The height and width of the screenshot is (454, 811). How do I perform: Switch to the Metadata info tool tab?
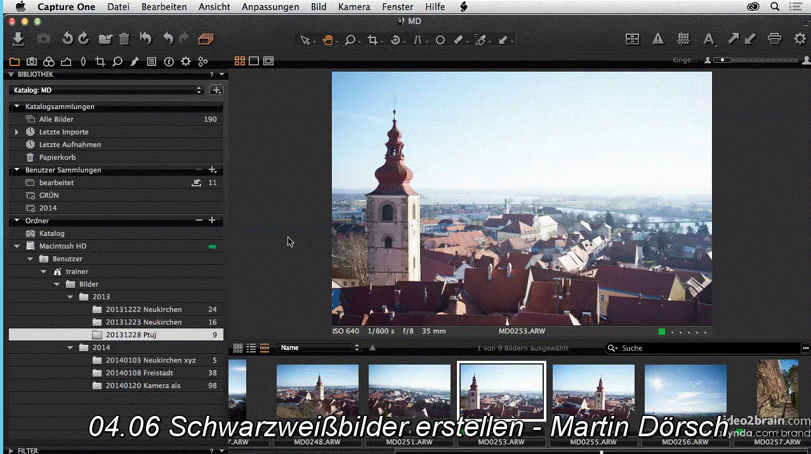tap(151, 61)
